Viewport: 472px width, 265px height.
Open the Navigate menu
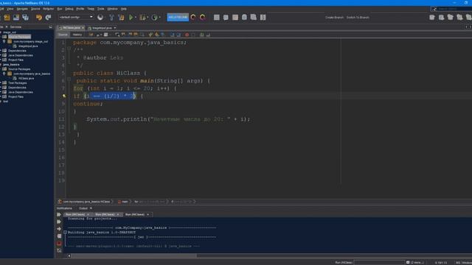tap(22, 9)
